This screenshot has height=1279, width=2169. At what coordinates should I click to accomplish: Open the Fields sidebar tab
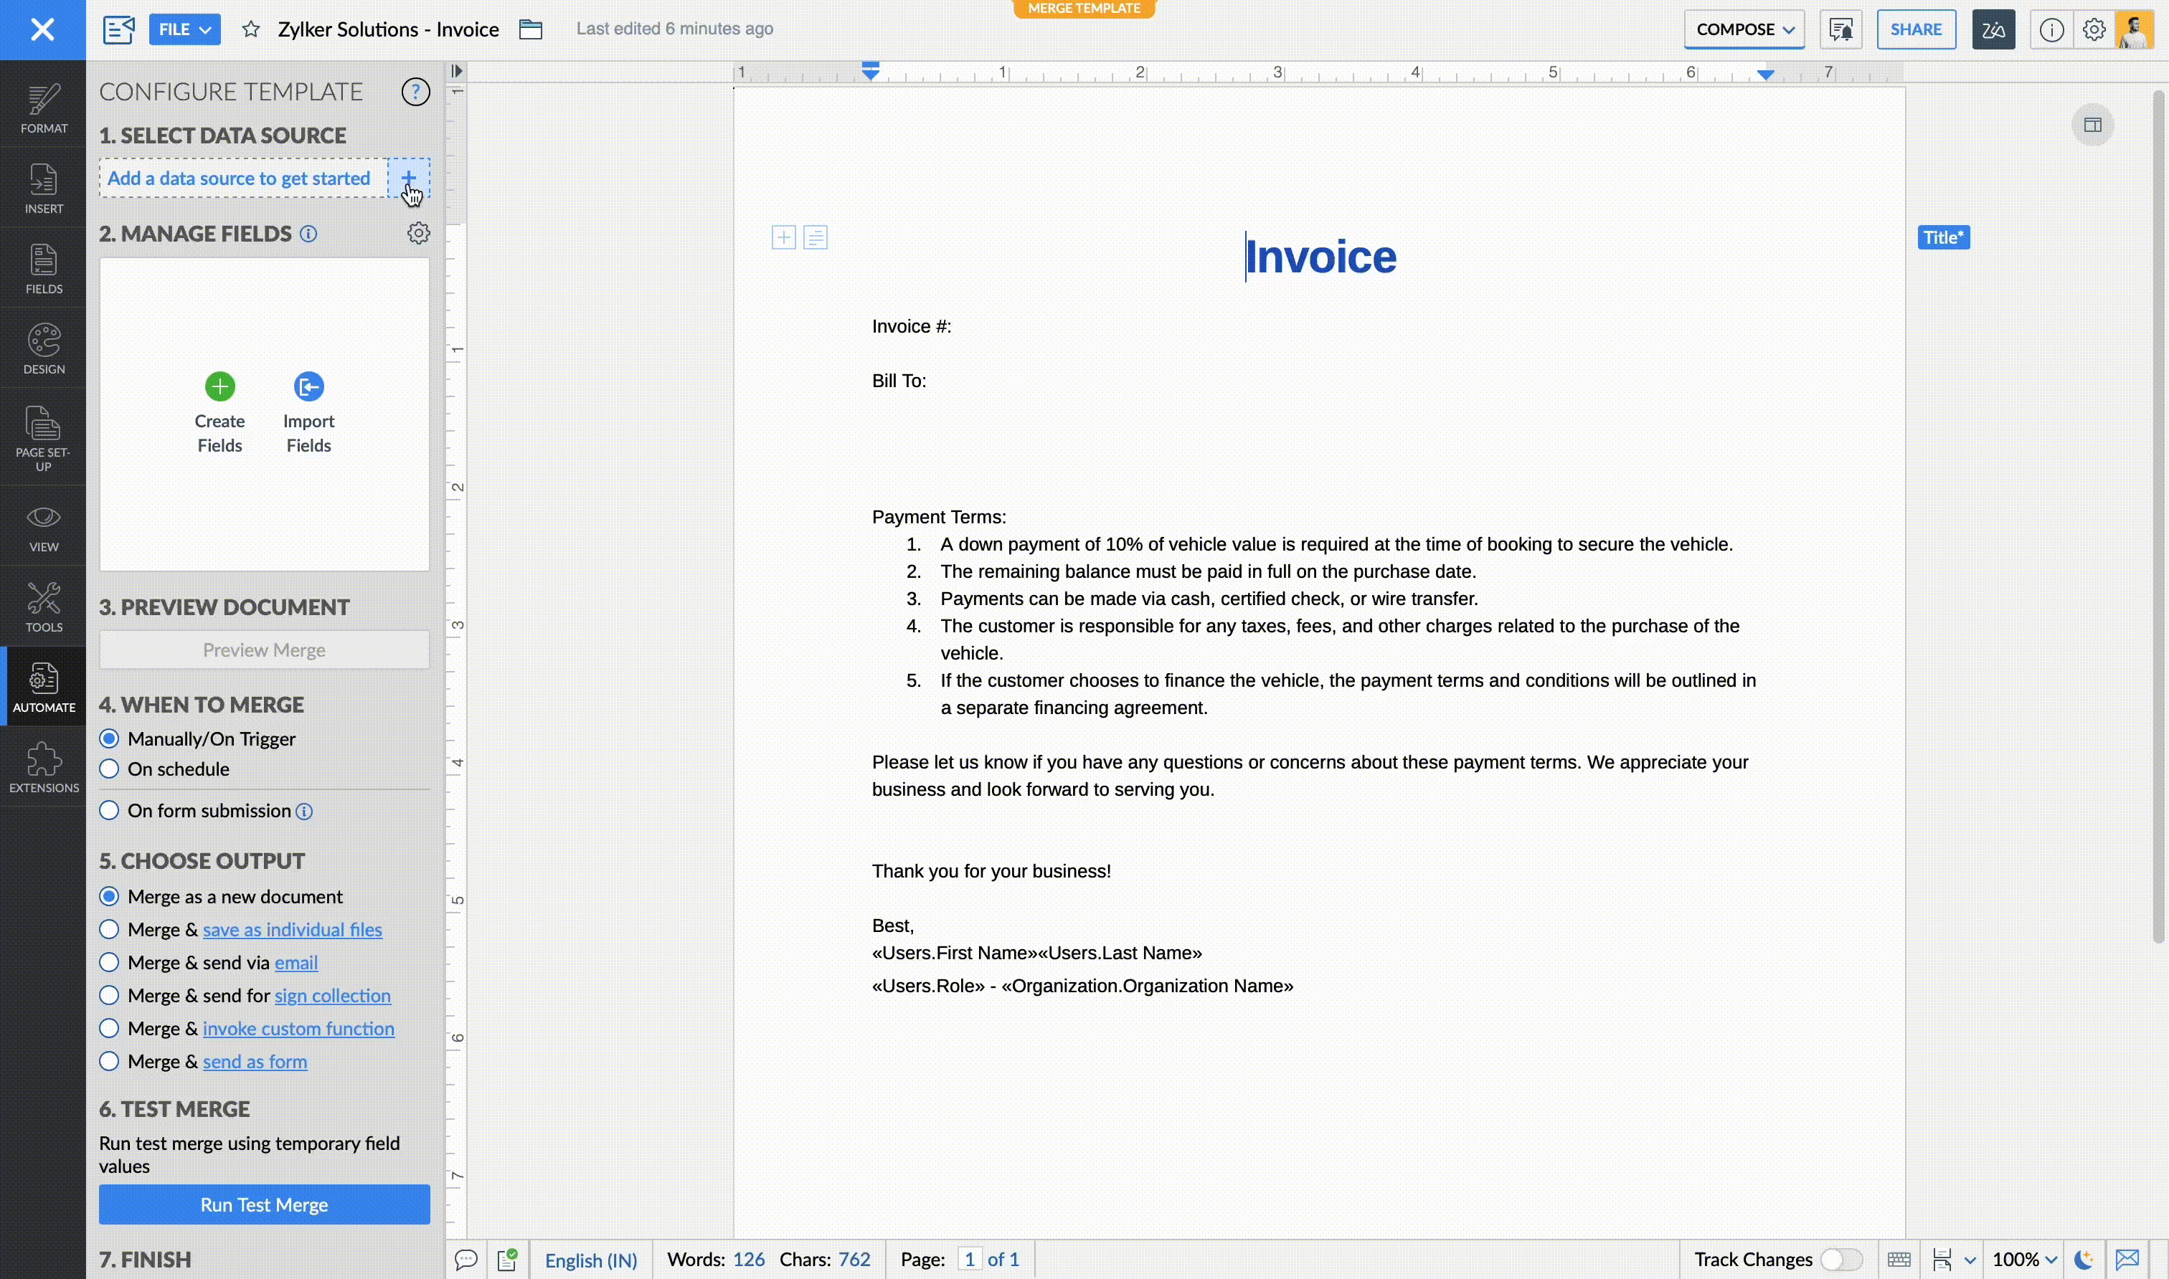(x=43, y=269)
